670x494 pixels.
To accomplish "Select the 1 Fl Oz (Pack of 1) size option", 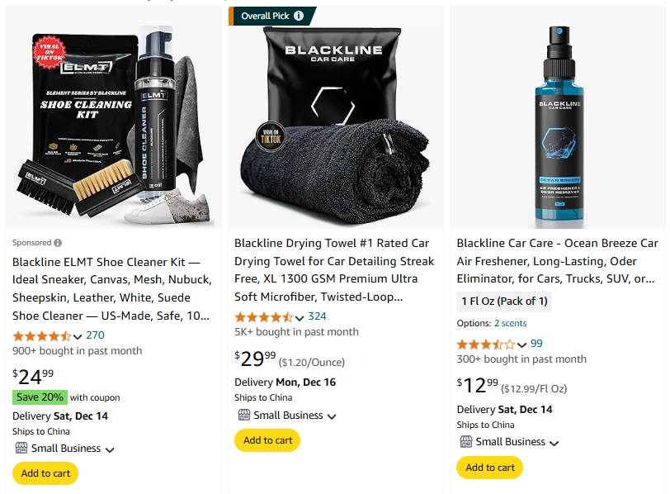I will pos(504,301).
